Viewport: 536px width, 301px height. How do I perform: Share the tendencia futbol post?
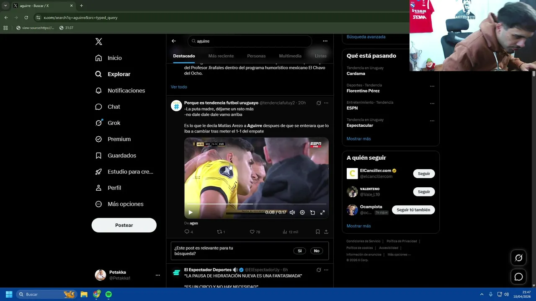(326, 232)
